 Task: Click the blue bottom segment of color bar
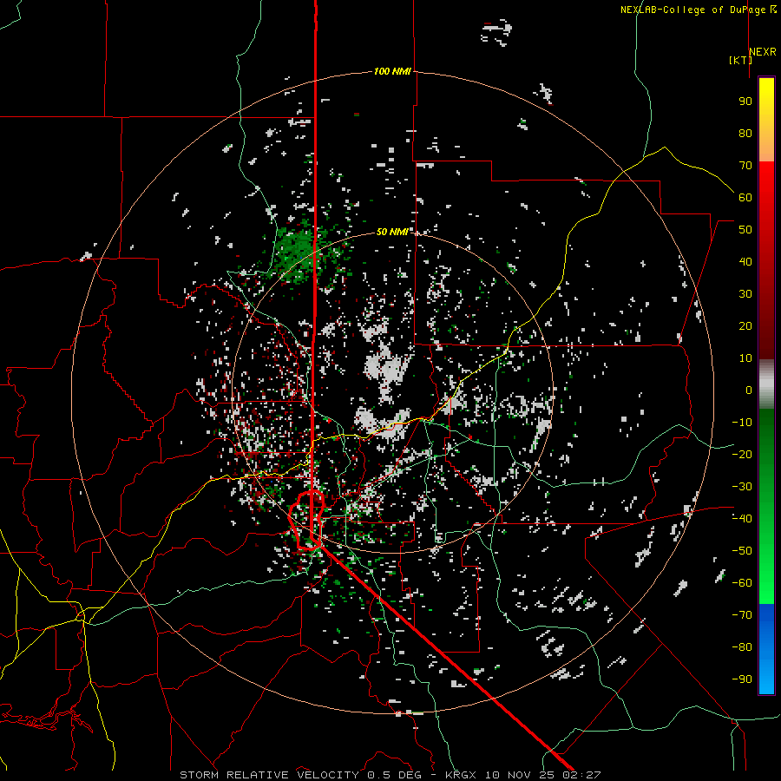[766, 648]
